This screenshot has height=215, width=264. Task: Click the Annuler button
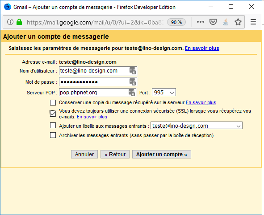[x=84, y=154]
